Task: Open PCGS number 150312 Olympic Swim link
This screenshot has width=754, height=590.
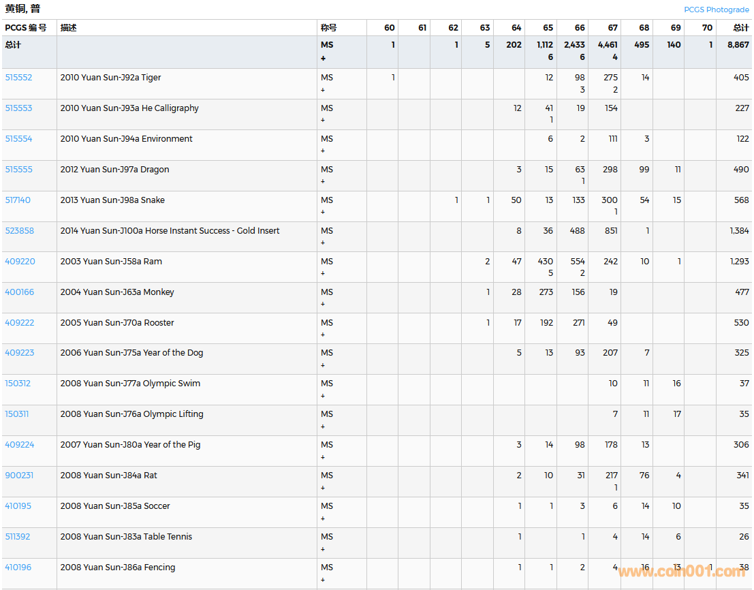Action: [x=18, y=384]
